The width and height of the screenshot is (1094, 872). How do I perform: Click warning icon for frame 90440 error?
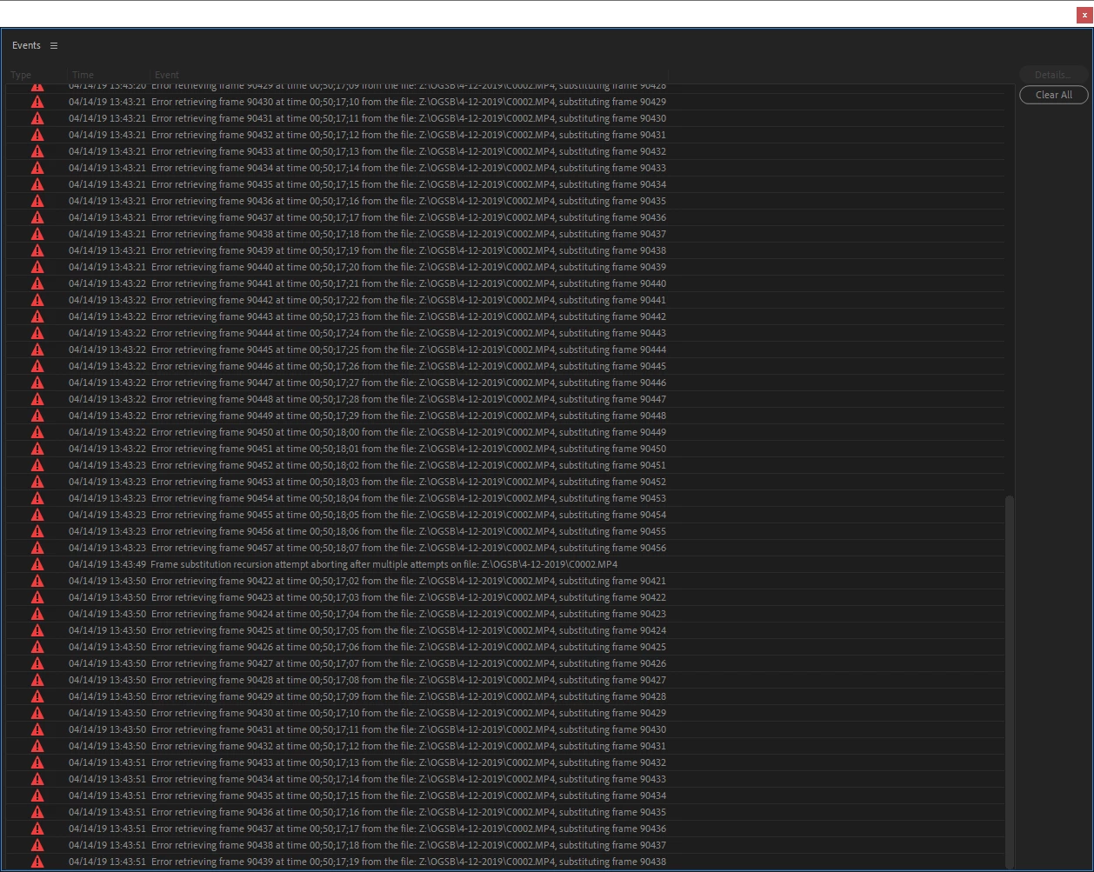37,267
